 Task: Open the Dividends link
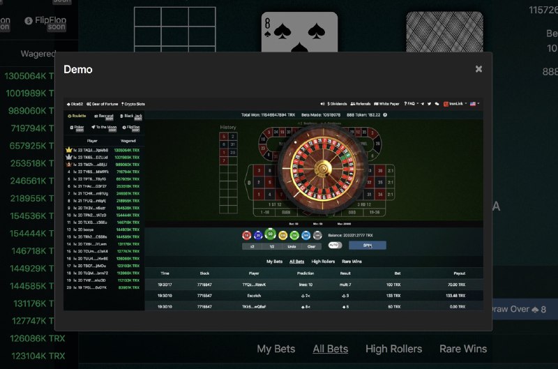pyautogui.click(x=337, y=104)
